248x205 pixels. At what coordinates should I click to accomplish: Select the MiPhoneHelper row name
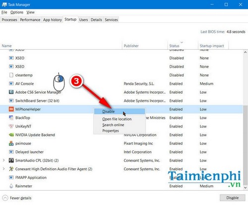[28, 109]
